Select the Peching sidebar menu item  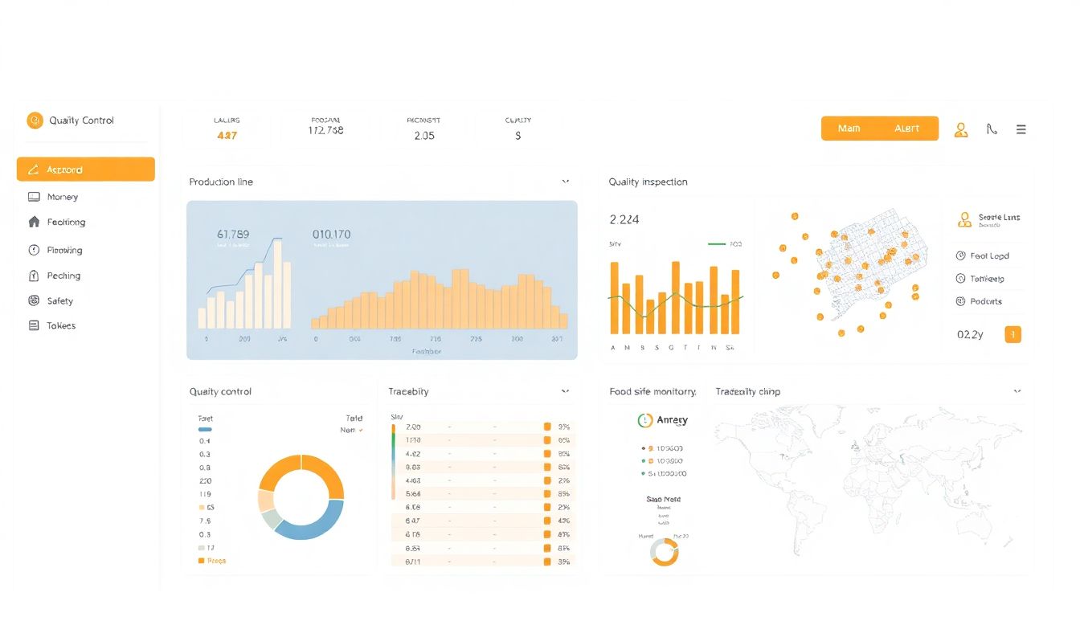click(63, 276)
